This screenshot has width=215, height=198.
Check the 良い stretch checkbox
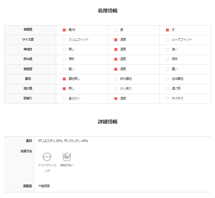(x=167, y=49)
